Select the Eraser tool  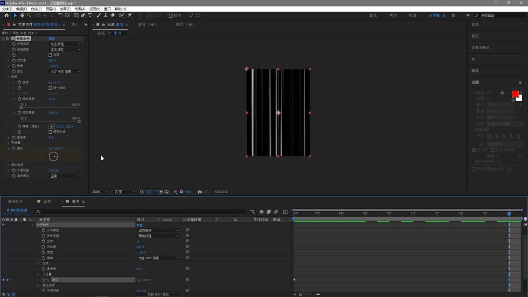click(113, 15)
